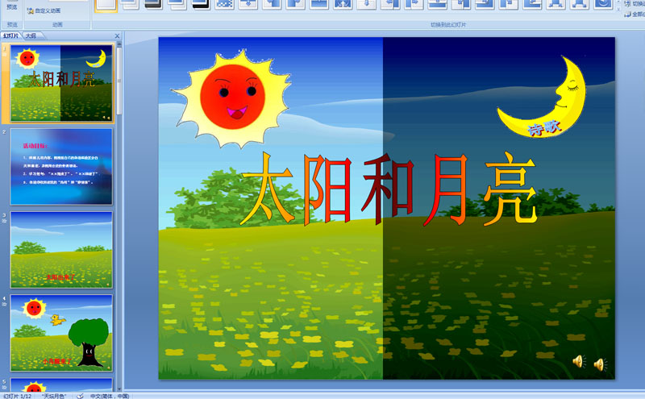This screenshot has height=399, width=645.
Task: Click the left speaker sound icon on slide
Action: pos(580,361)
